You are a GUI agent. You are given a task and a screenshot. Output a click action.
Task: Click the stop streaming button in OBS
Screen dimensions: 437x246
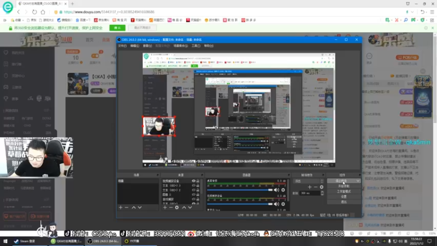tap(341, 181)
